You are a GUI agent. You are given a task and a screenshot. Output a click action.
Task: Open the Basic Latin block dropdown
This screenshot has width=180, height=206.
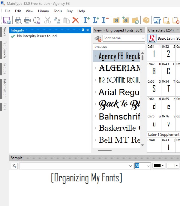click(x=169, y=38)
